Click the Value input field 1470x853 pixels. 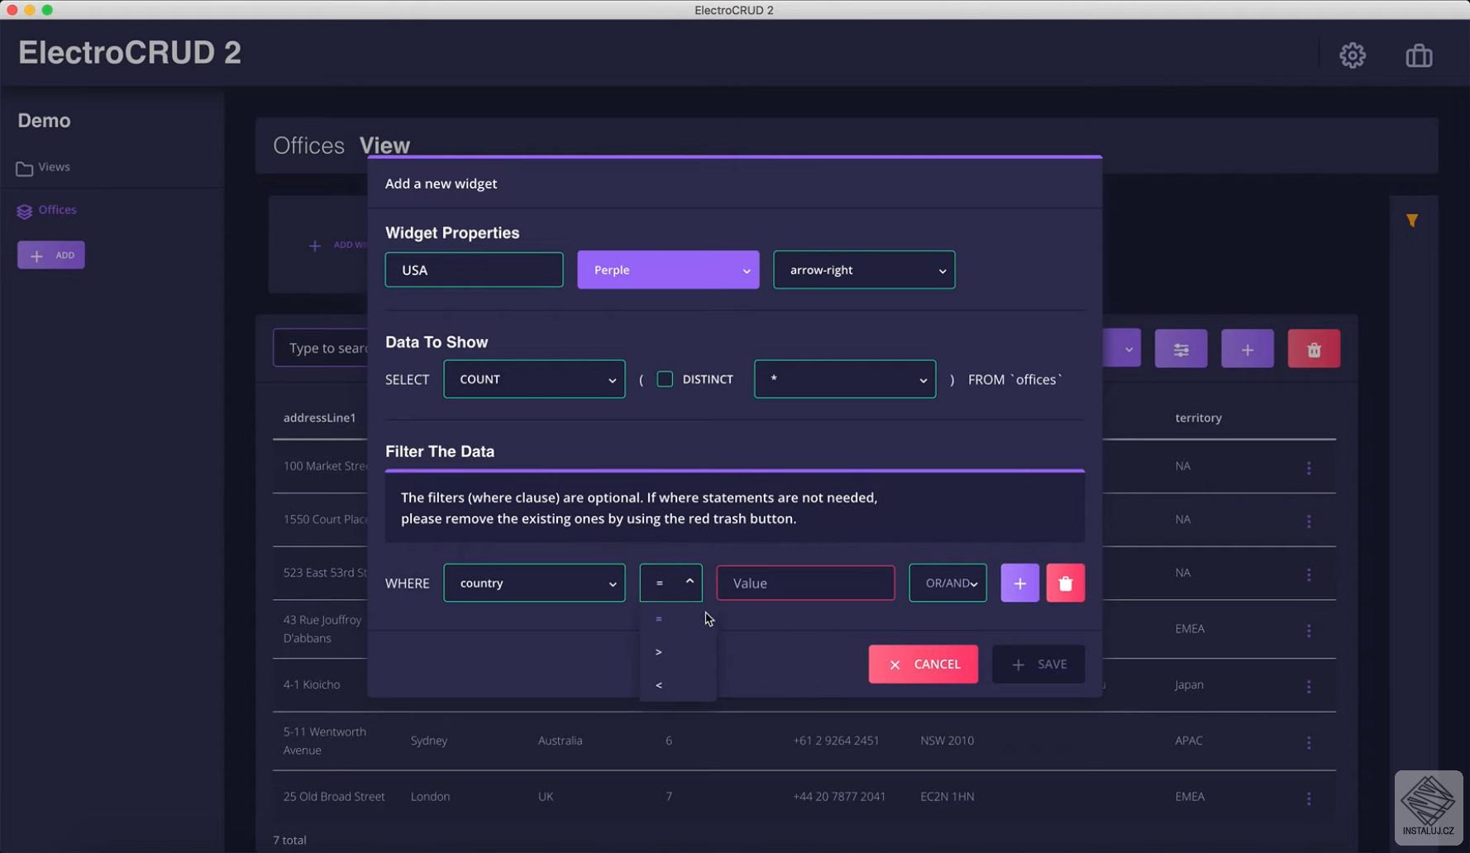(805, 583)
